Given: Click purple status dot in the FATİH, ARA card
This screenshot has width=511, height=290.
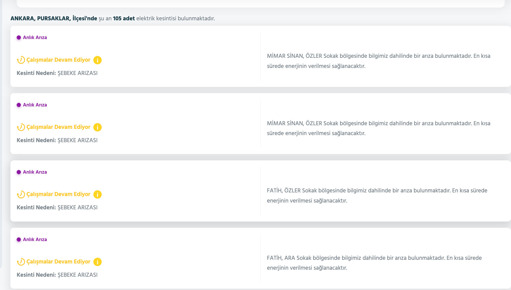Looking at the screenshot, I should [x=19, y=239].
